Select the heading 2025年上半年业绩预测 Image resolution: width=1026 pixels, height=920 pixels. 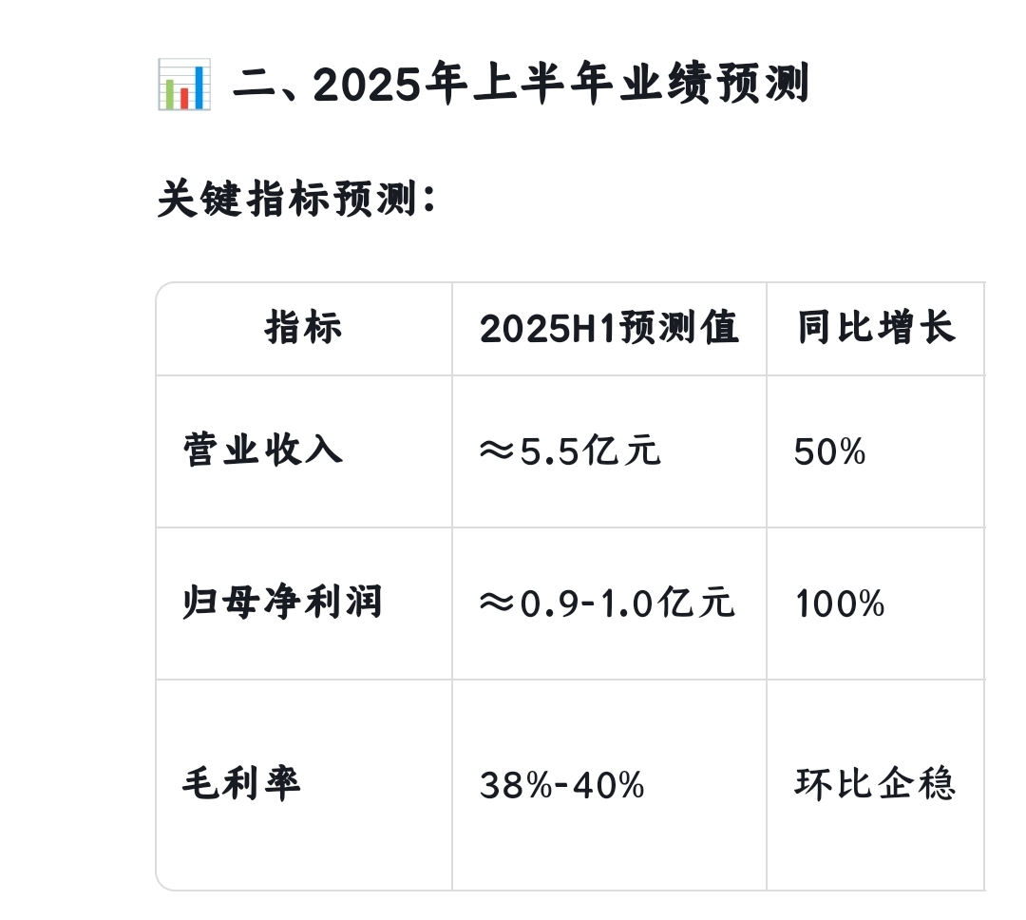click(x=561, y=85)
